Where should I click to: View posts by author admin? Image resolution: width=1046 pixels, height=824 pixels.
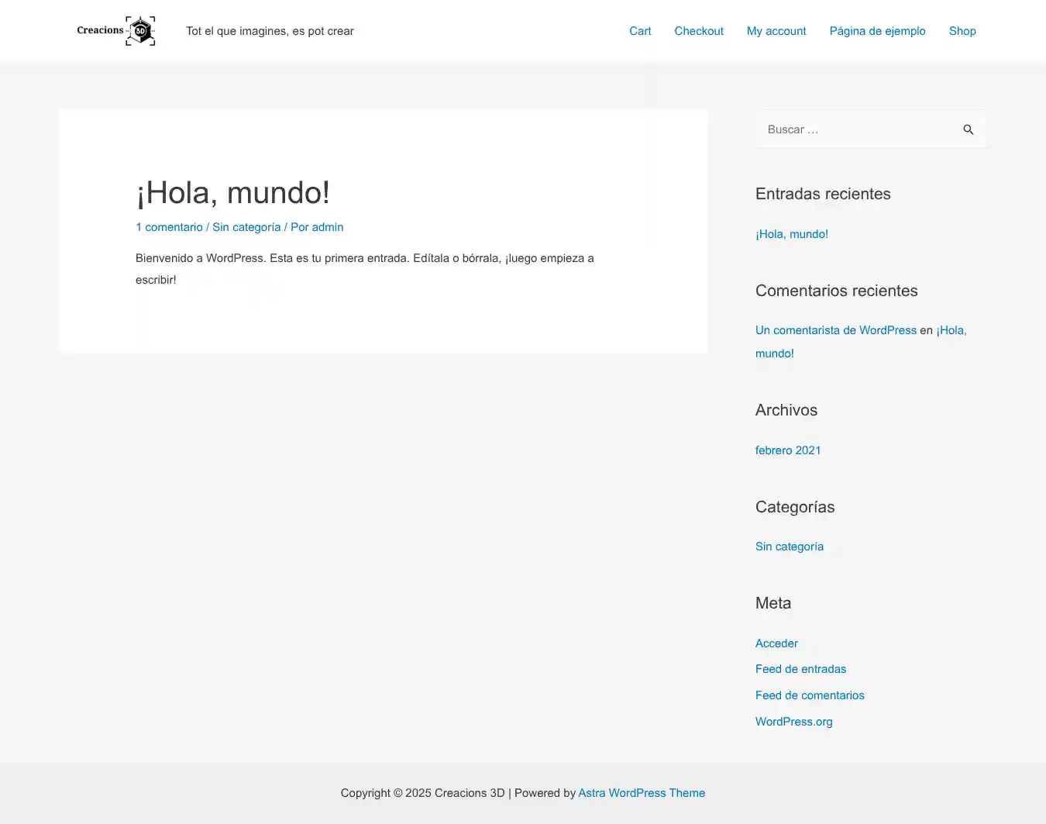coord(327,227)
